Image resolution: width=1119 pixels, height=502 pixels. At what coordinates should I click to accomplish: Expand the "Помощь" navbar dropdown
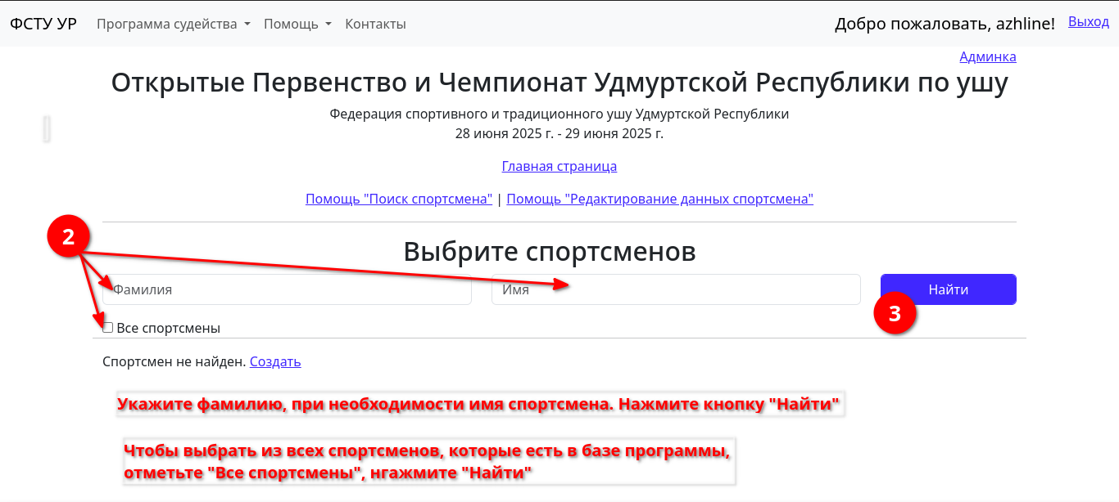pos(297,24)
